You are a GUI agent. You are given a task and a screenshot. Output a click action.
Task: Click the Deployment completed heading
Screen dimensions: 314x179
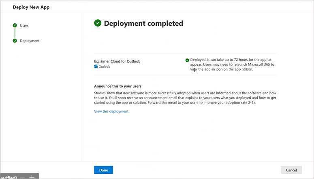click(143, 23)
